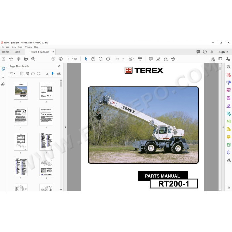Screen dimensions: 232x232
Task: Open the find text magnifier
Action: coord(33,59)
